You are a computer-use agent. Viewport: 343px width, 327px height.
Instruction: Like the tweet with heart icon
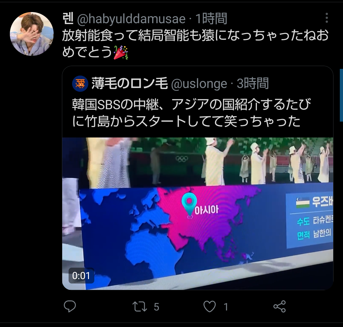pos(210,306)
